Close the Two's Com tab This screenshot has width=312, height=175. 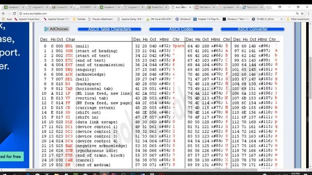[x=261, y=7]
